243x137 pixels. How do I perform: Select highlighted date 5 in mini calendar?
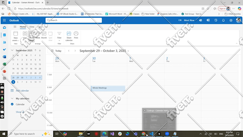pos(13,82)
